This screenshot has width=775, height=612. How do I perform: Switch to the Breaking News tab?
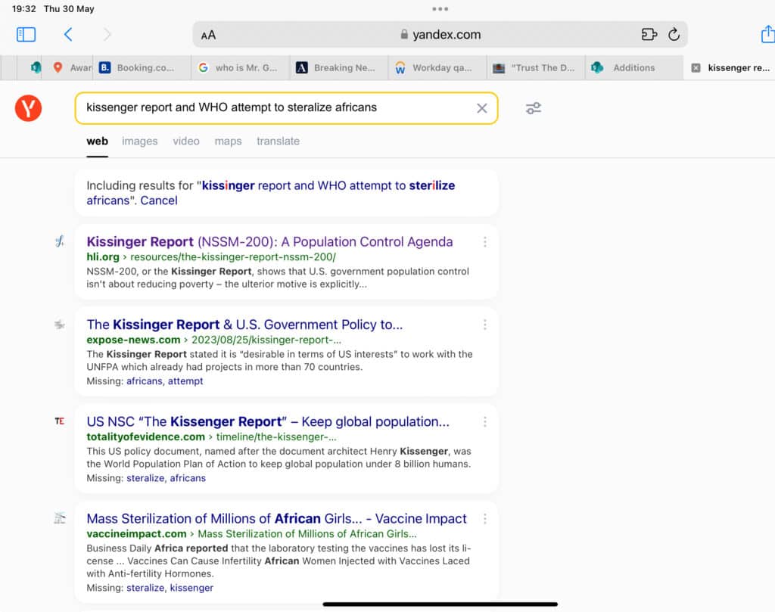click(x=339, y=67)
